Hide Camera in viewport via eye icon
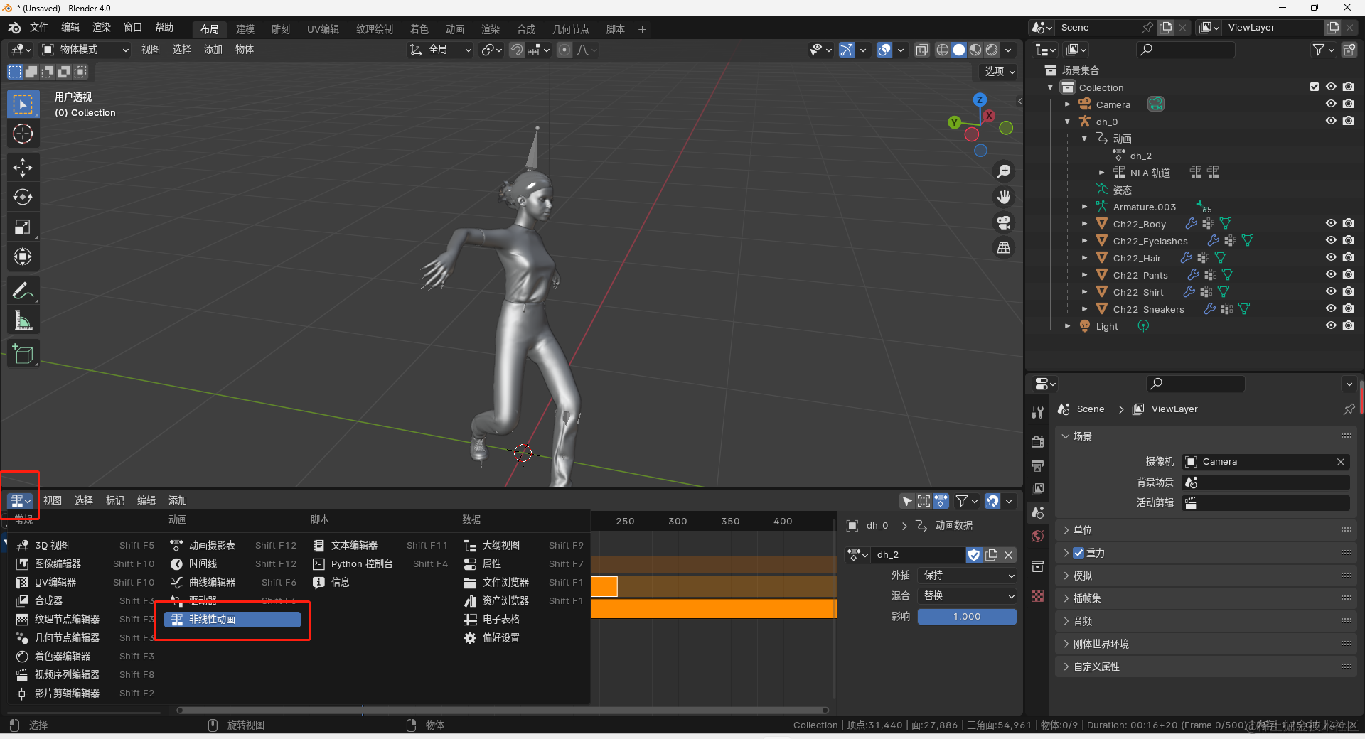This screenshot has height=739, width=1365. 1331,104
